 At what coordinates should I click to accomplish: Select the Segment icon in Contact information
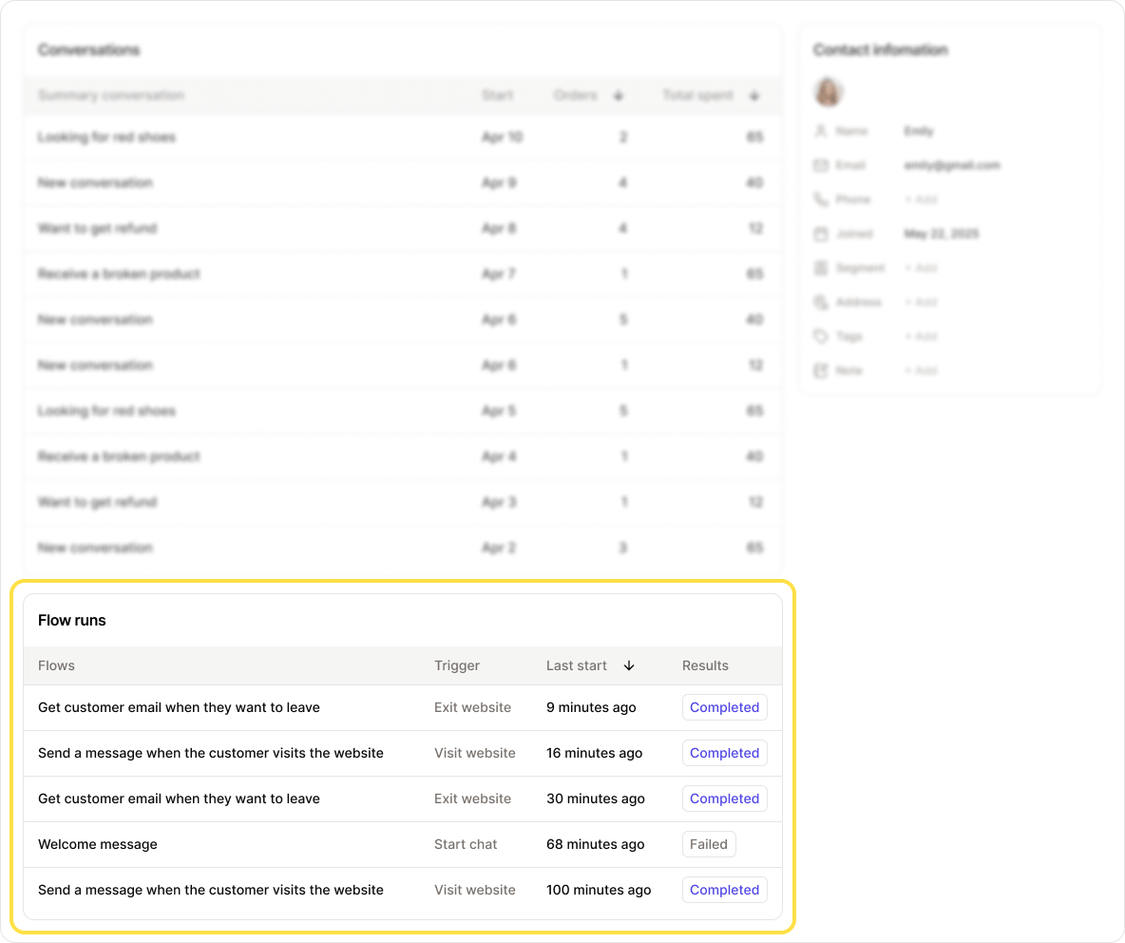[x=821, y=268]
